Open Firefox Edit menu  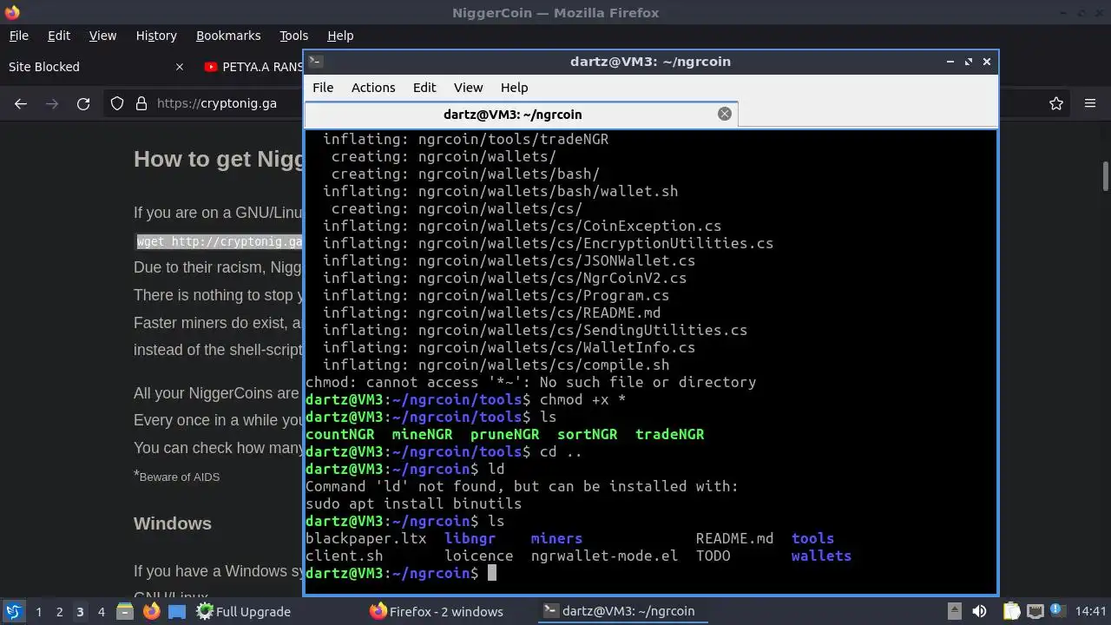click(x=59, y=36)
